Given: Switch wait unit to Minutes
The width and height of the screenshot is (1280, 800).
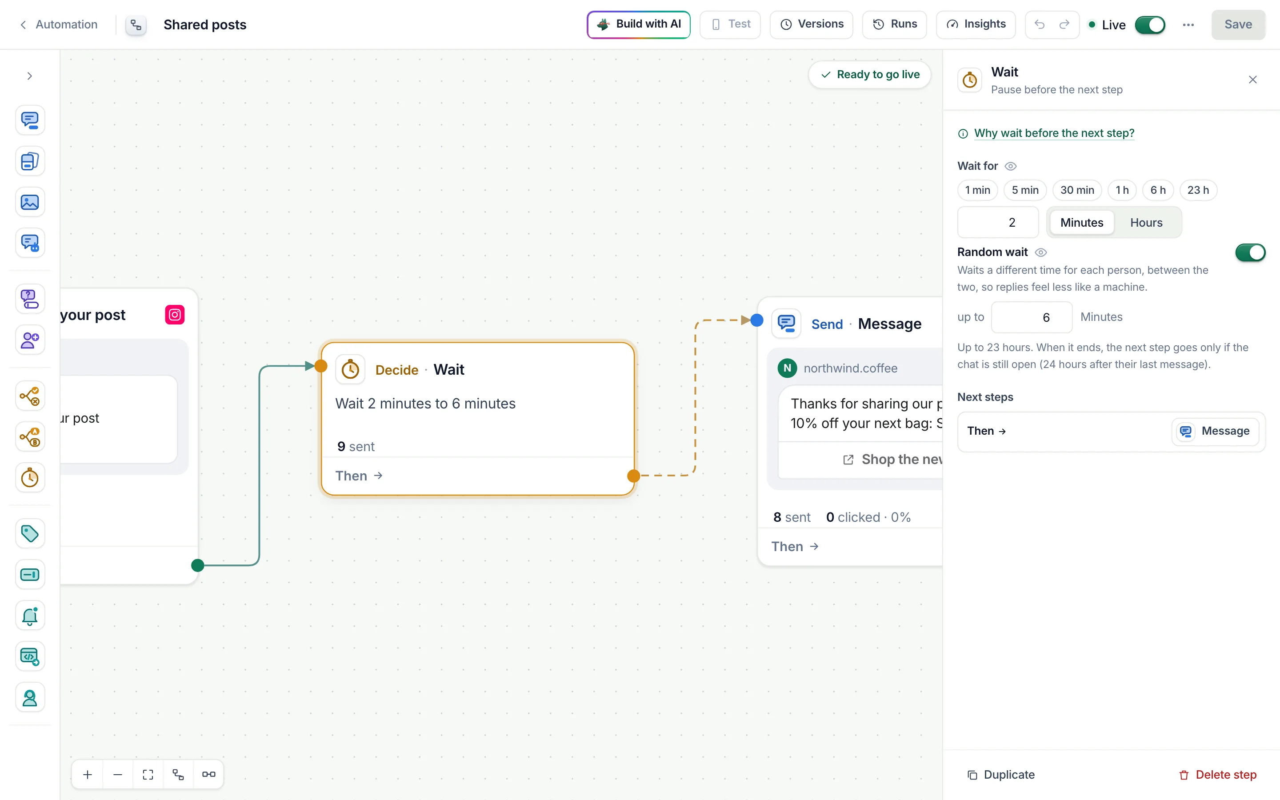Looking at the screenshot, I should point(1082,223).
